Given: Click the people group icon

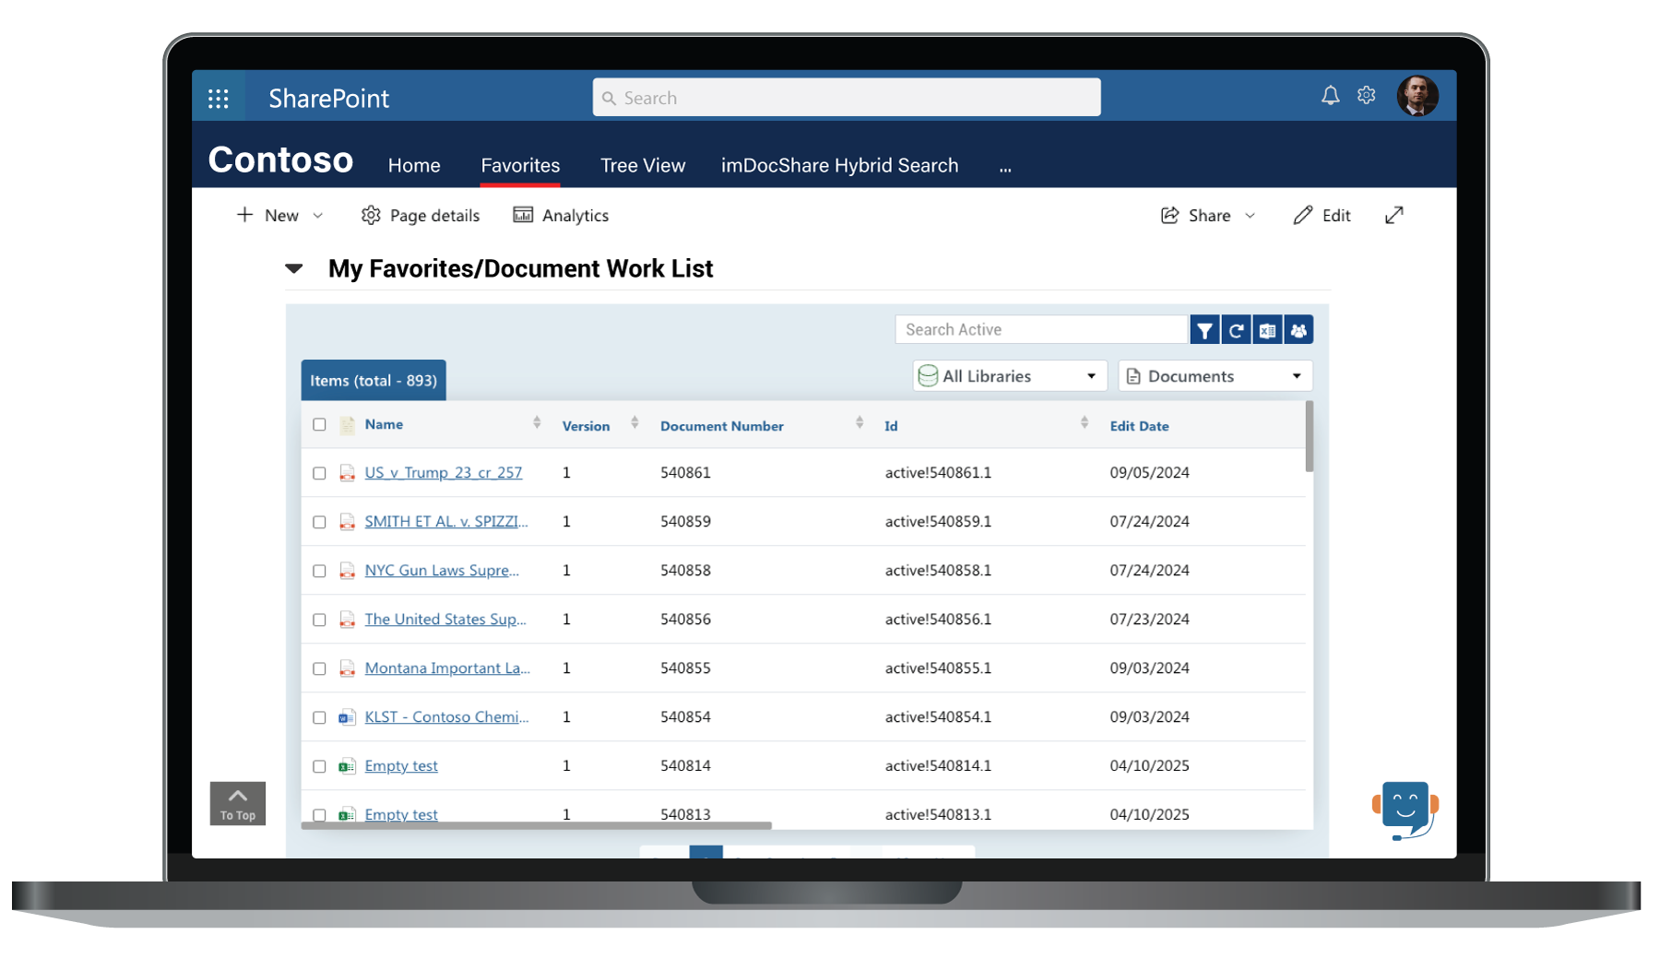Looking at the screenshot, I should [1298, 330].
